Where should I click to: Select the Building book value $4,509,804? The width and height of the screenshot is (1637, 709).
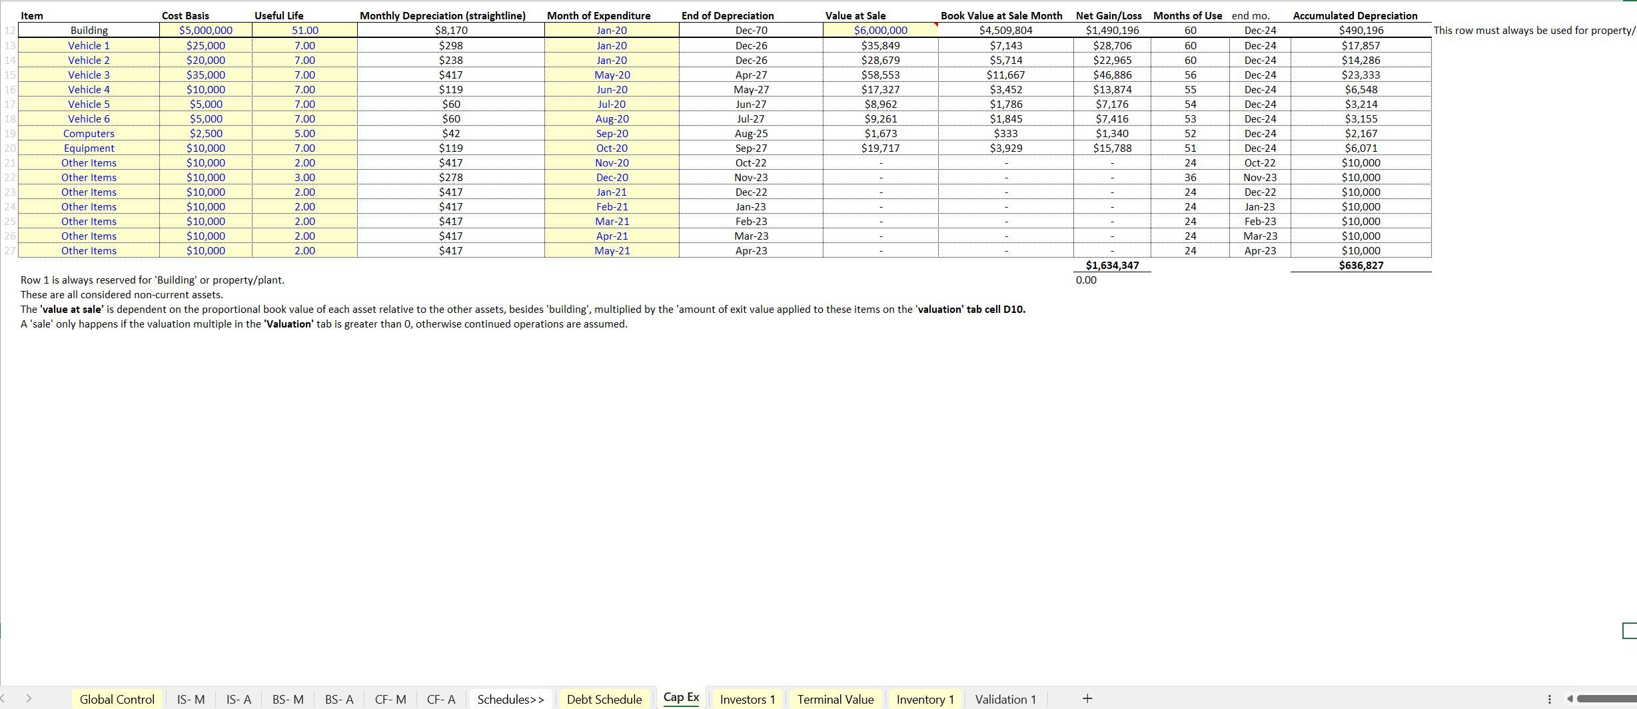pos(1005,31)
